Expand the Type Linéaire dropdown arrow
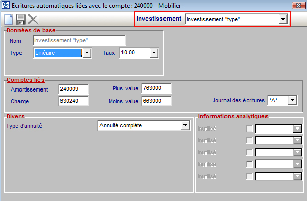 pos(87,53)
